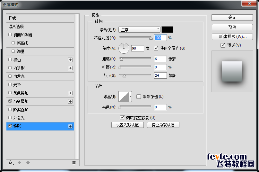Select the 混合选项 entry
This screenshot has height=172, width=259.
(40, 27)
